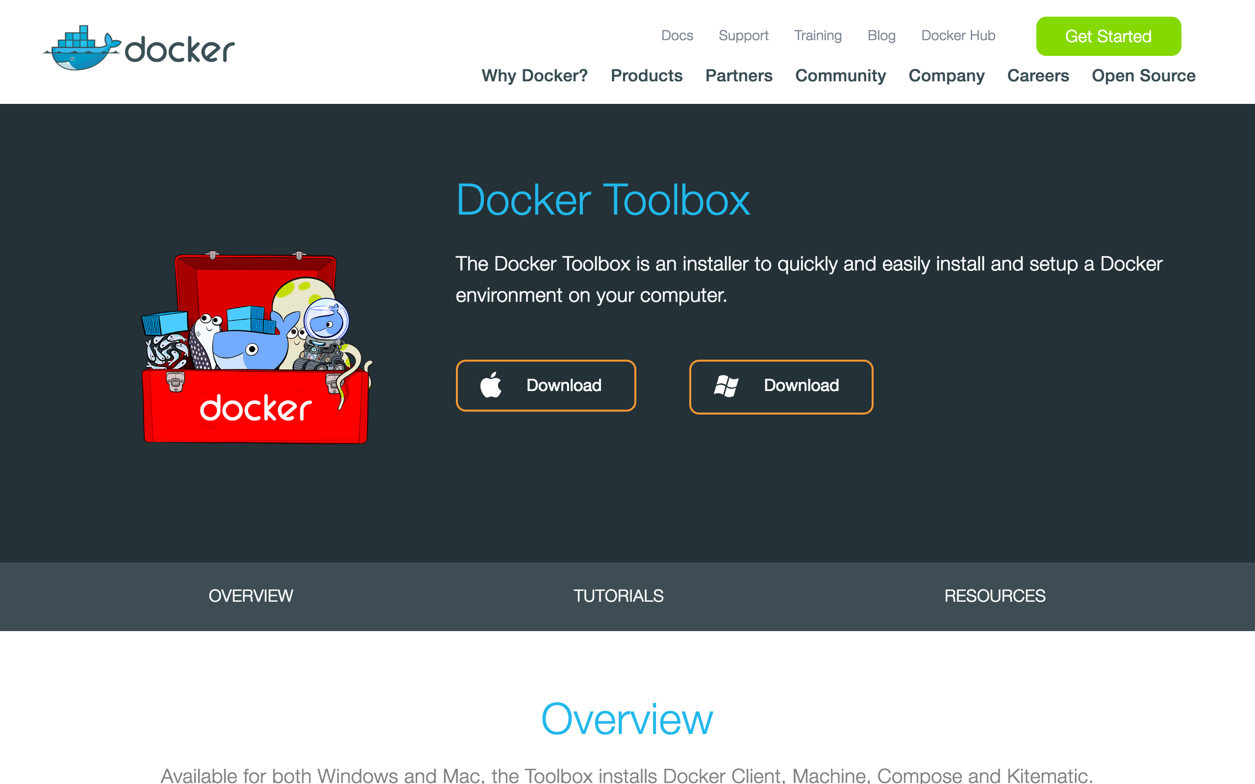This screenshot has height=784, width=1255.
Task: Download Docker Toolbox for Windows
Action: coord(780,386)
